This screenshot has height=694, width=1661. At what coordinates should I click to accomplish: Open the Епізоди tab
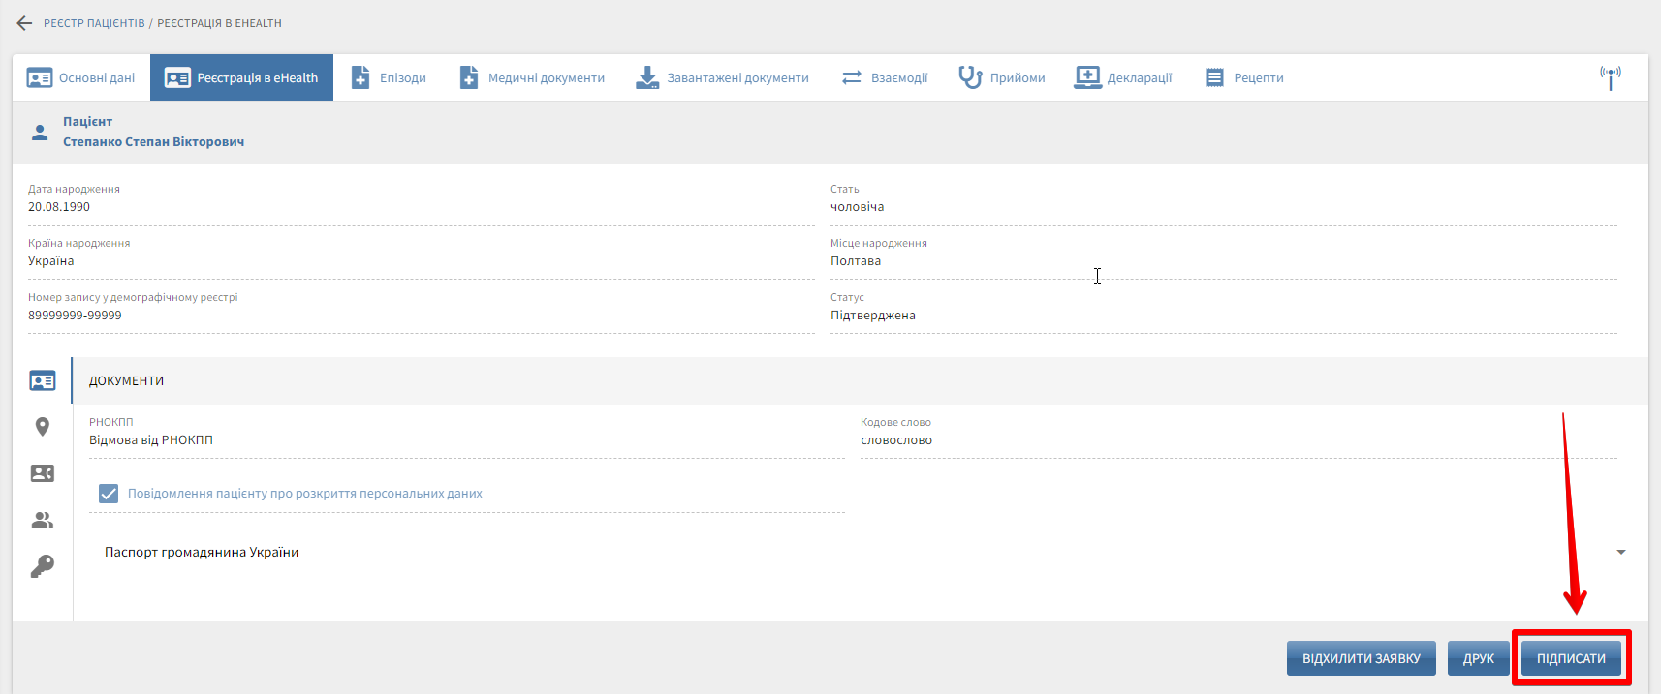[x=389, y=77]
